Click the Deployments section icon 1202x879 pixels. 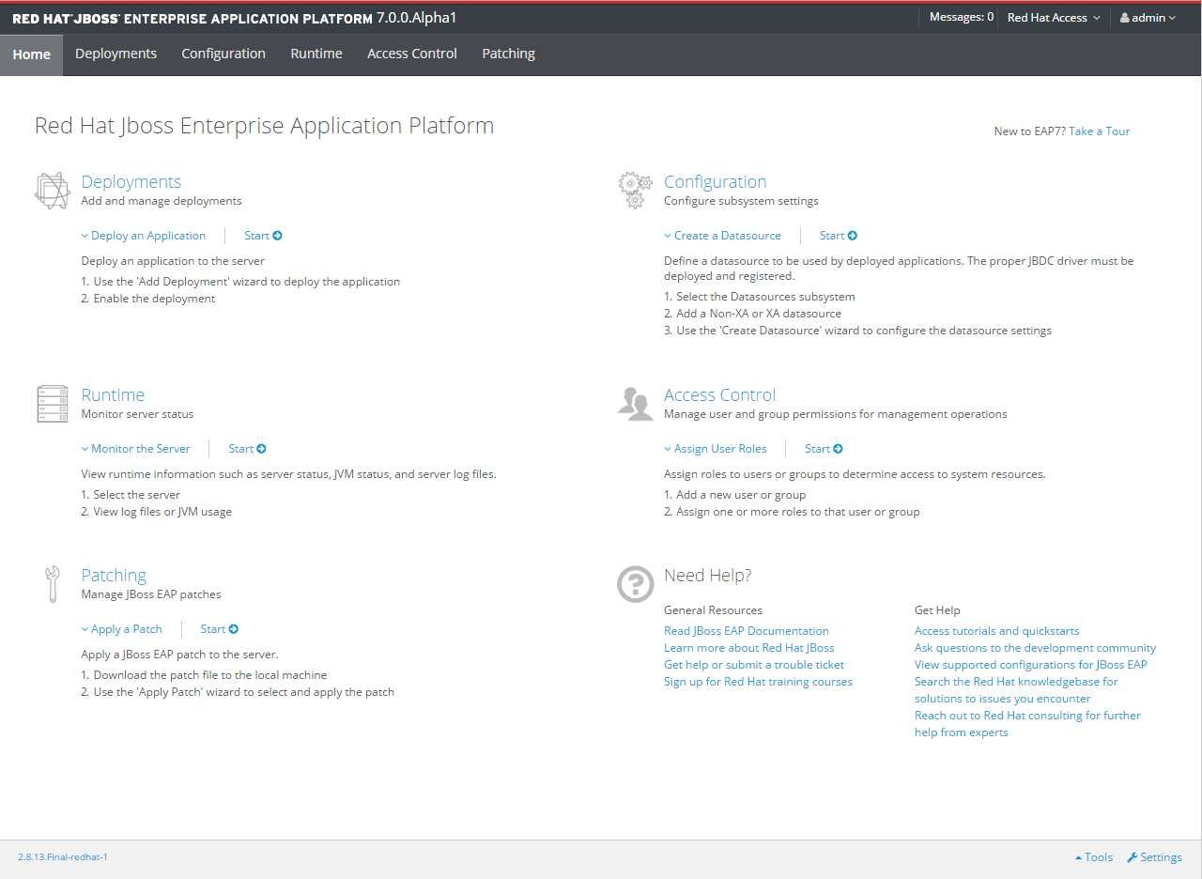click(x=53, y=191)
